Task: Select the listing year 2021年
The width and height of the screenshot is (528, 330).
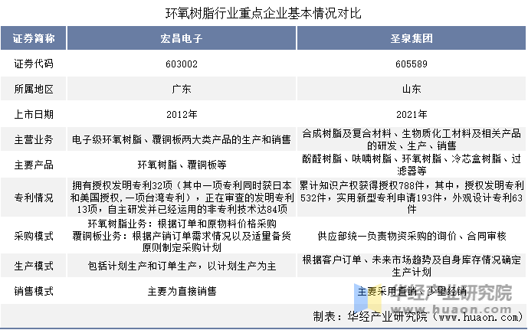Action: coord(412,114)
